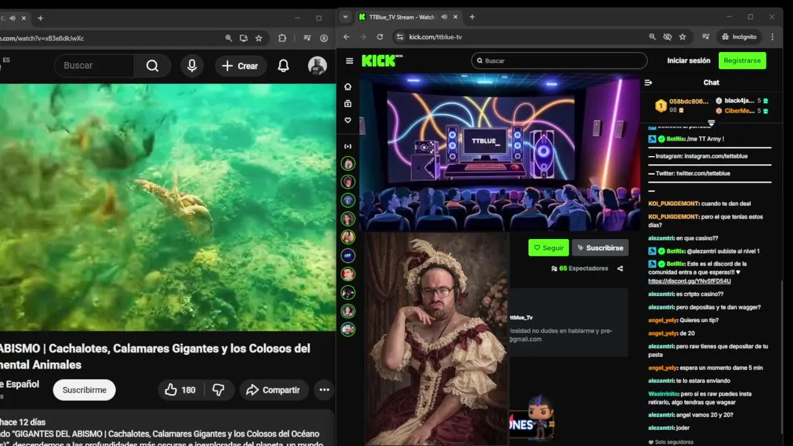The width and height of the screenshot is (793, 446).
Task: Click angel_yely username in Quieres un tip message
Action: click(663, 320)
